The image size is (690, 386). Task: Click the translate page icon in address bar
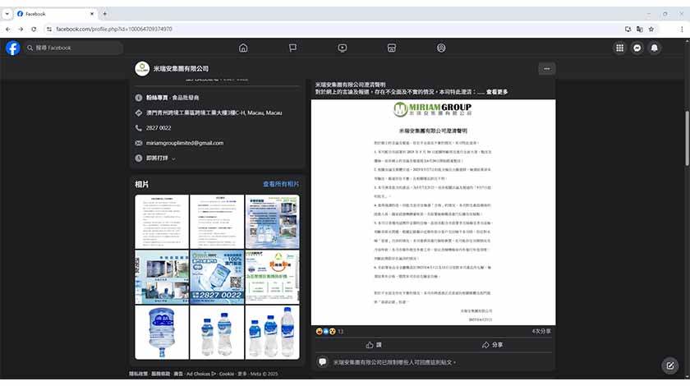(639, 29)
